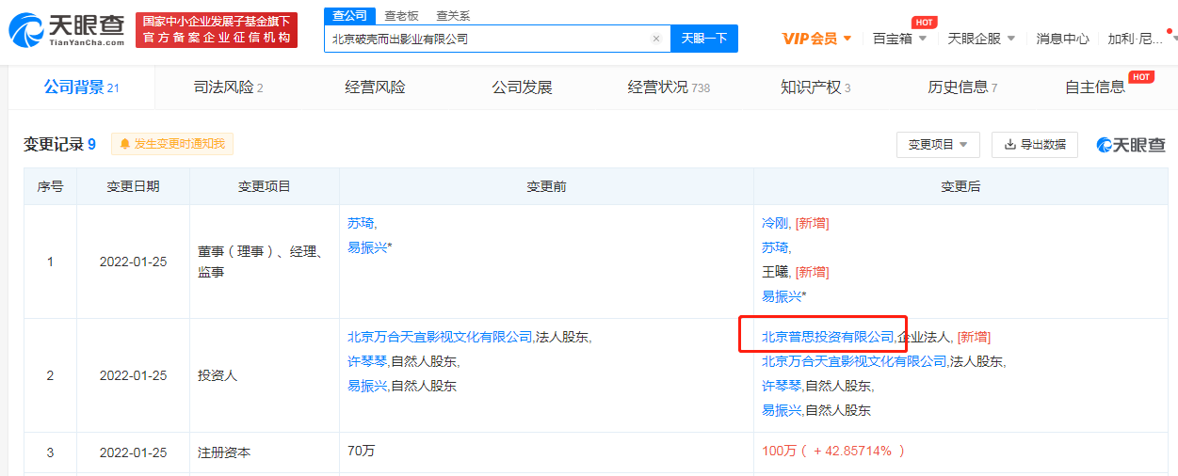Click the 国家中小企业发展子基金旗下 red banner
1178x476 pixels.
[216, 30]
